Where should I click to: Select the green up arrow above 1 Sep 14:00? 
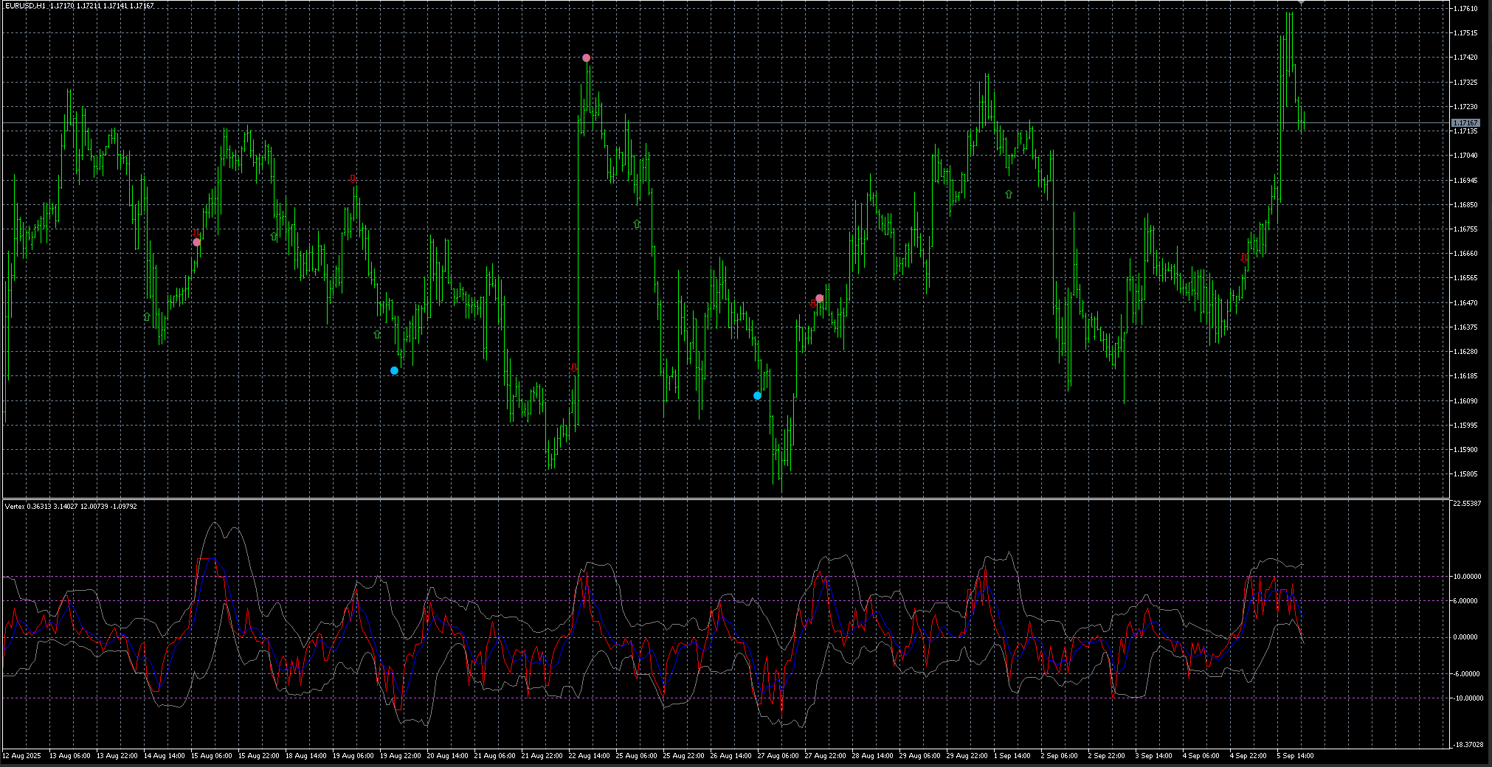pos(1009,195)
